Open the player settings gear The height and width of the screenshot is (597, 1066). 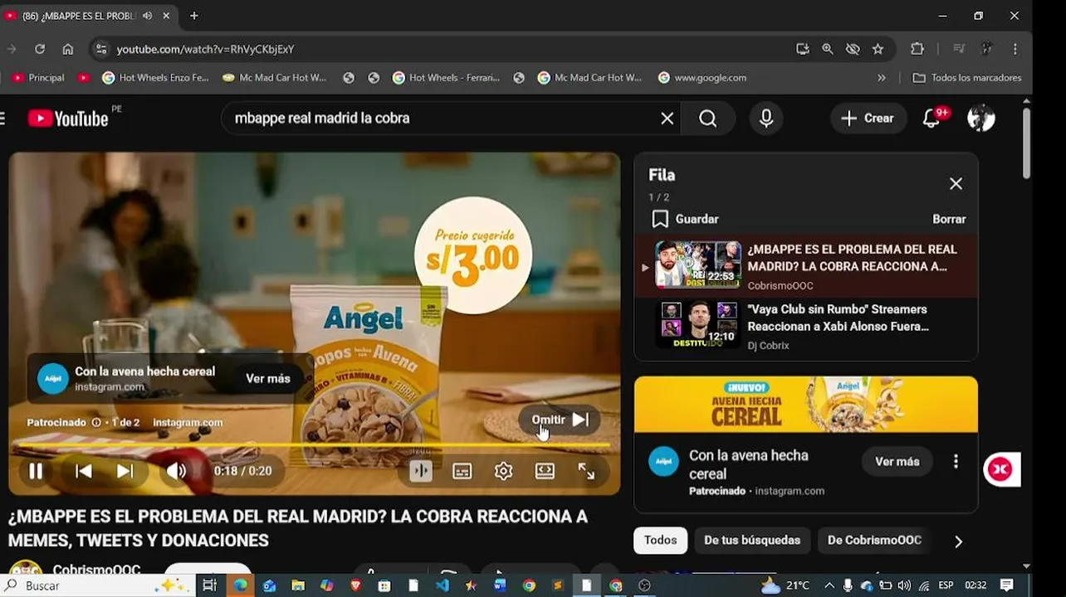click(x=503, y=471)
